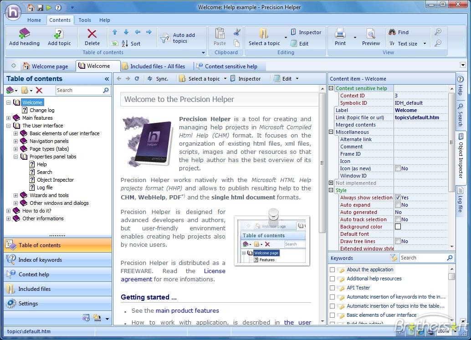The image size is (471, 340).
Task: Collapse Properties panel tabs node
Action: (15, 157)
